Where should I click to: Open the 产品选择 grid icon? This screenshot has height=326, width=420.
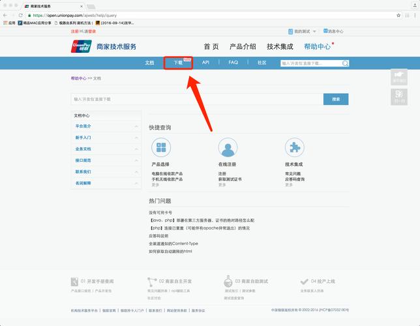(160, 147)
